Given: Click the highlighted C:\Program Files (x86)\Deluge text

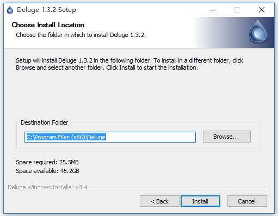Looking at the screenshot, I should 66,137.
